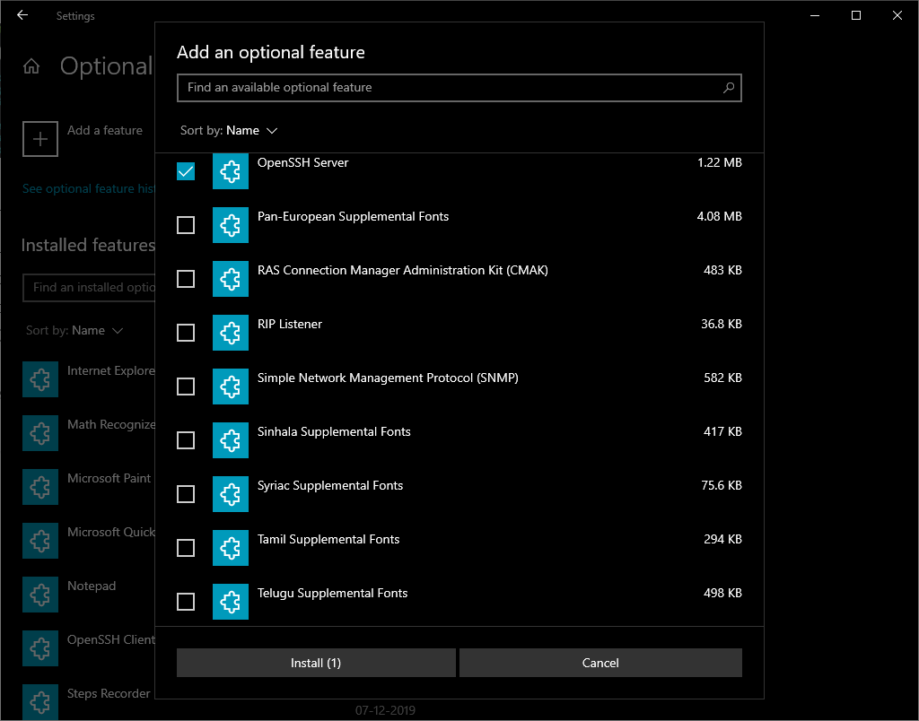Image resolution: width=919 pixels, height=721 pixels.
Task: Select the Math Recognizer installed feature icon
Action: click(40, 433)
